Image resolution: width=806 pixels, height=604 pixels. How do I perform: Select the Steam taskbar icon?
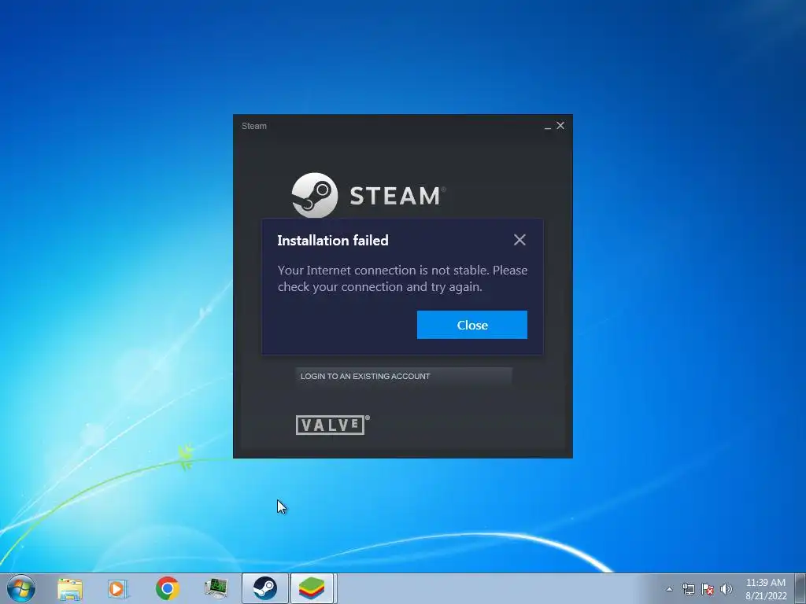264,588
